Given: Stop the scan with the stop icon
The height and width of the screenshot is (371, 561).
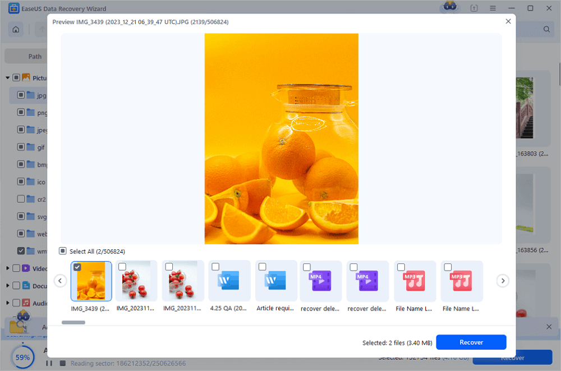Looking at the screenshot, I should 63,363.
